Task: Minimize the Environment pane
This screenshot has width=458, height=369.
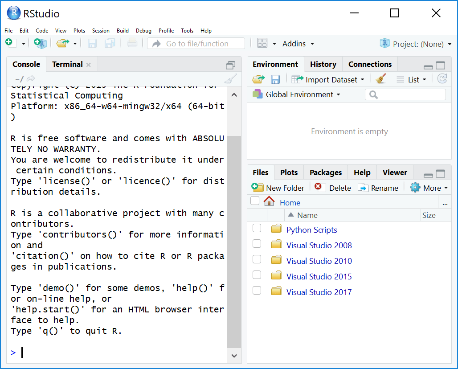Action: coord(428,67)
